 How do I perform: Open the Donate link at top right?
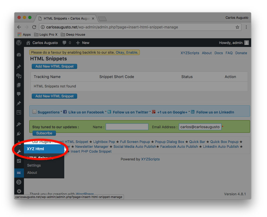[241, 53]
